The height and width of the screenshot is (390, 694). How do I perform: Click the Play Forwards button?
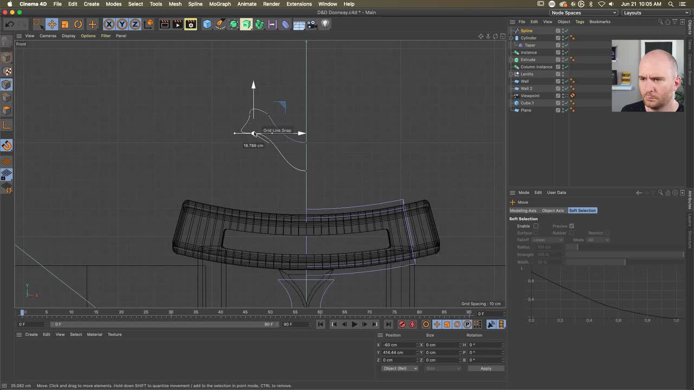354,324
